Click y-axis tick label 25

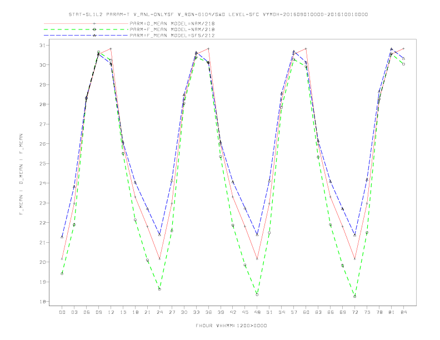(x=43, y=163)
